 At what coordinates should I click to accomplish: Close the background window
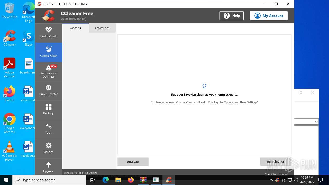313,92
